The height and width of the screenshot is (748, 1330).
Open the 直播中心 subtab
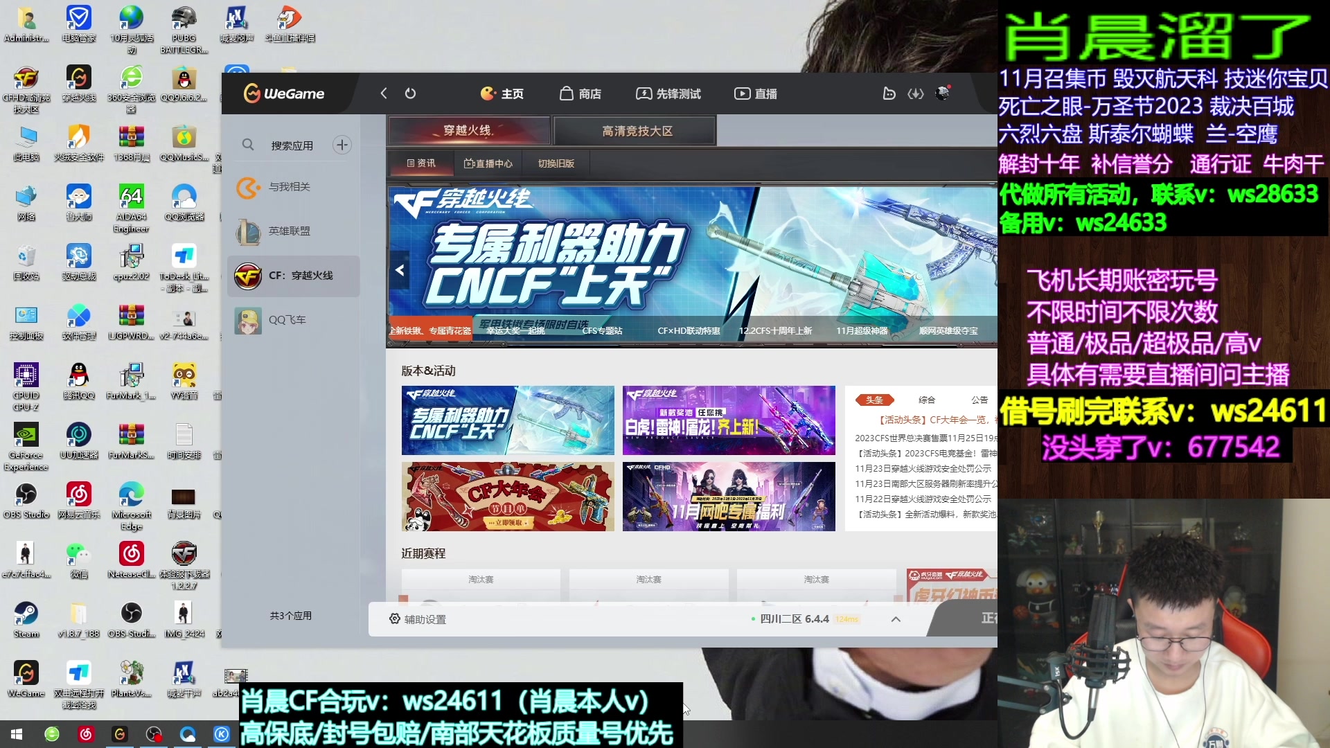(488, 163)
